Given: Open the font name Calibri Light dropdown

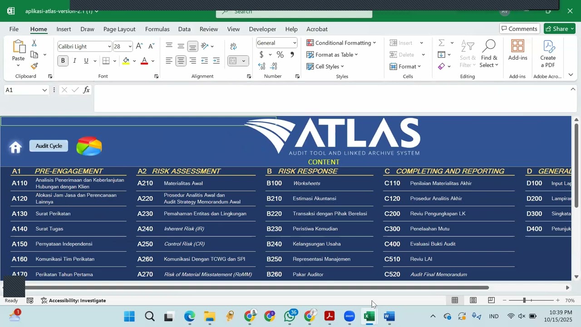Looking at the screenshot, I should pyautogui.click(x=109, y=47).
